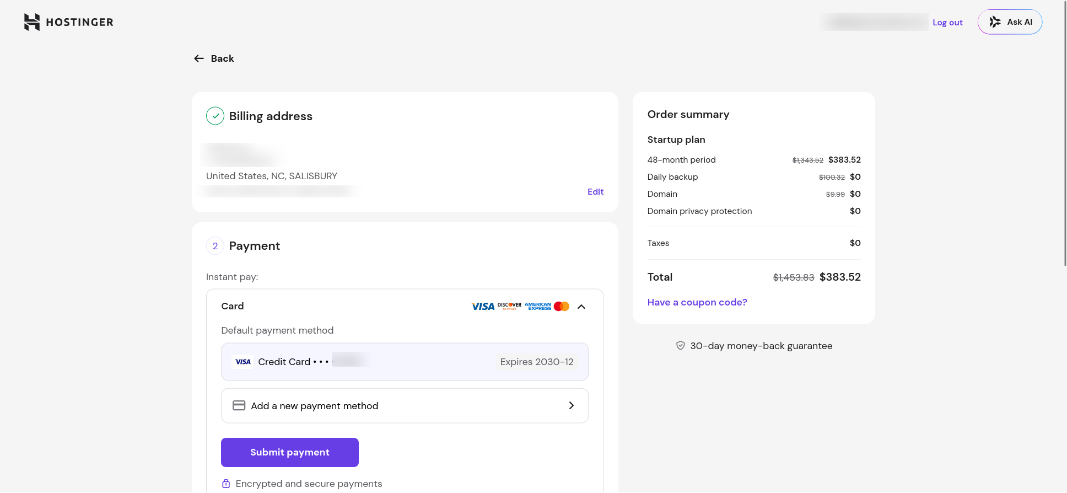
Task: Click the Startup plan label
Action: coord(676,140)
